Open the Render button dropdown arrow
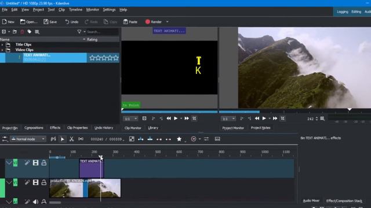Image resolution: width=371 pixels, height=208 pixels. [x=168, y=22]
